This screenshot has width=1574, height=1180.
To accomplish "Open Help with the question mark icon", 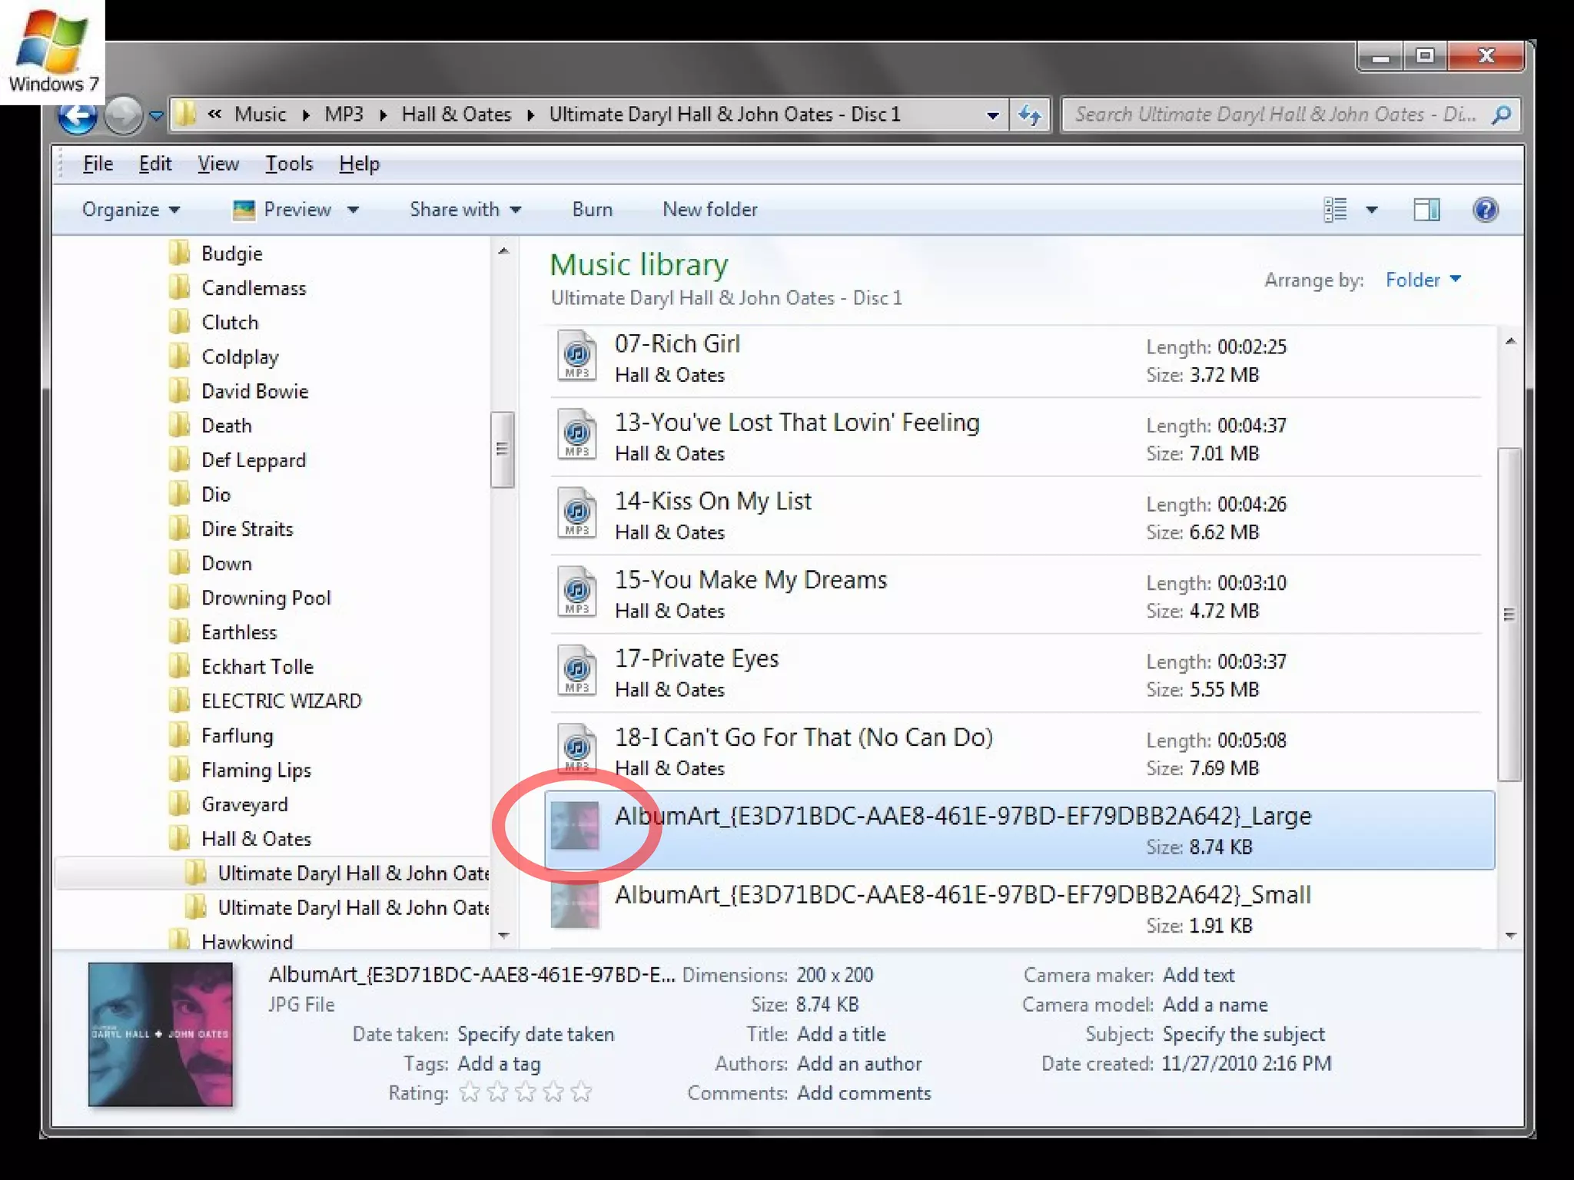I will [1485, 210].
